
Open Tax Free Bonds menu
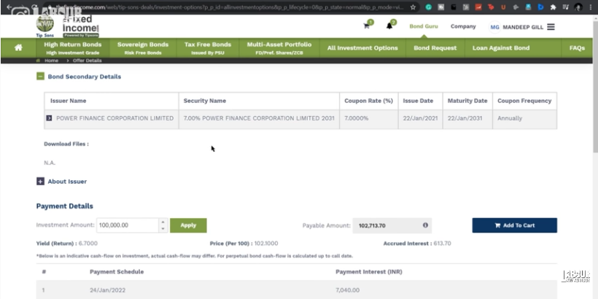207,48
